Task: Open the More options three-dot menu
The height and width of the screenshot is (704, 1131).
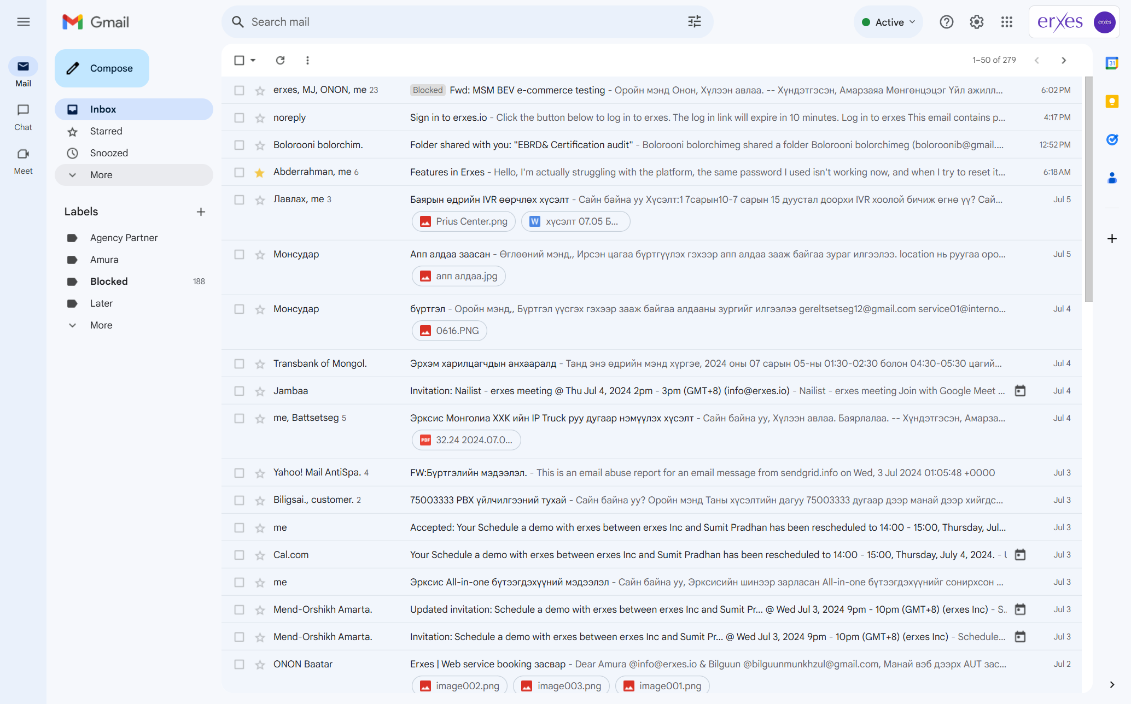Action: click(x=307, y=60)
